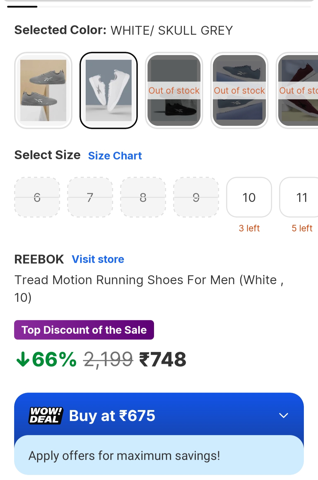Select the white shoe color thumbnail
The width and height of the screenshot is (318, 480).
109,91
